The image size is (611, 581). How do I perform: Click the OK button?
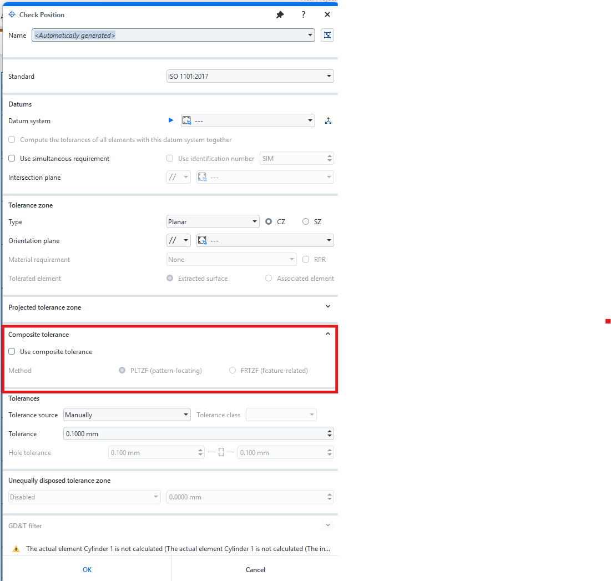coord(87,569)
